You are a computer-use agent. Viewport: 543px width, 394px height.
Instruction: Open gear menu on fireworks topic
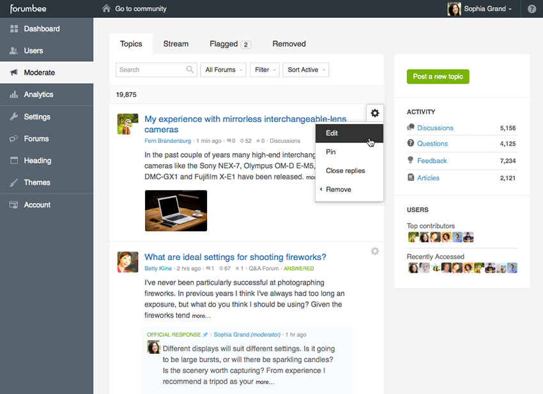(375, 251)
